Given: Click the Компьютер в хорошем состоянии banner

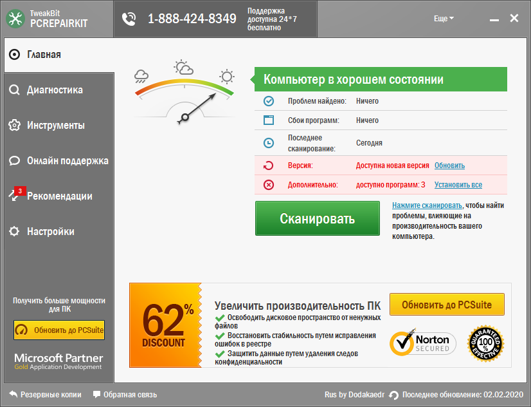Looking at the screenshot, I should (x=381, y=79).
